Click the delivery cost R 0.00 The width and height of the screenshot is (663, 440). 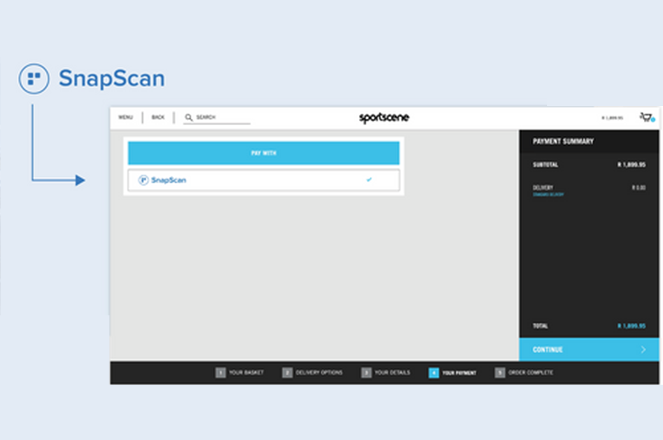[639, 187]
